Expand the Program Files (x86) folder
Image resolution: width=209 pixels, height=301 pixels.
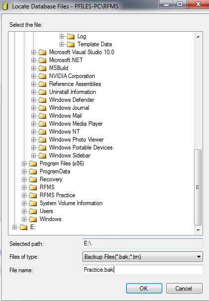tap(24, 163)
